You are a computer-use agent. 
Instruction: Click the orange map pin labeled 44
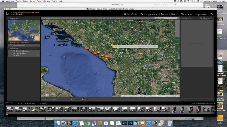point(98,52)
